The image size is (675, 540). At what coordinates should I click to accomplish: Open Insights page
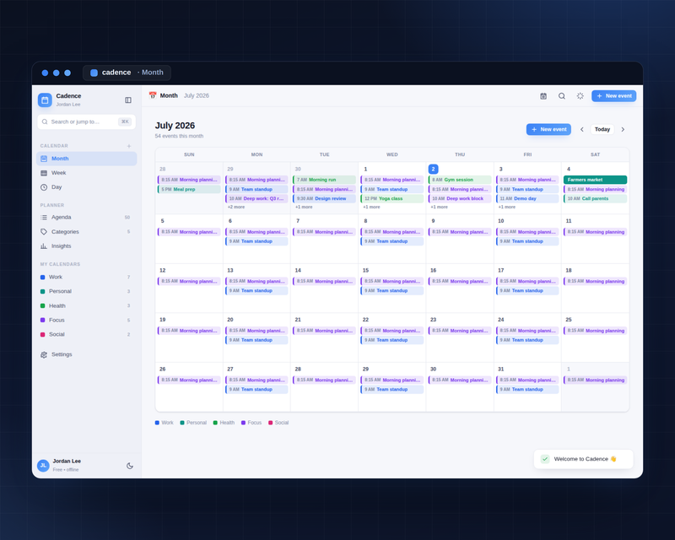point(87,246)
